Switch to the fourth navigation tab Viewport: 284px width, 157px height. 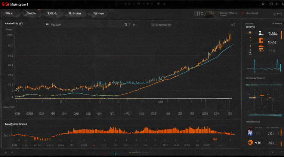pos(75,13)
